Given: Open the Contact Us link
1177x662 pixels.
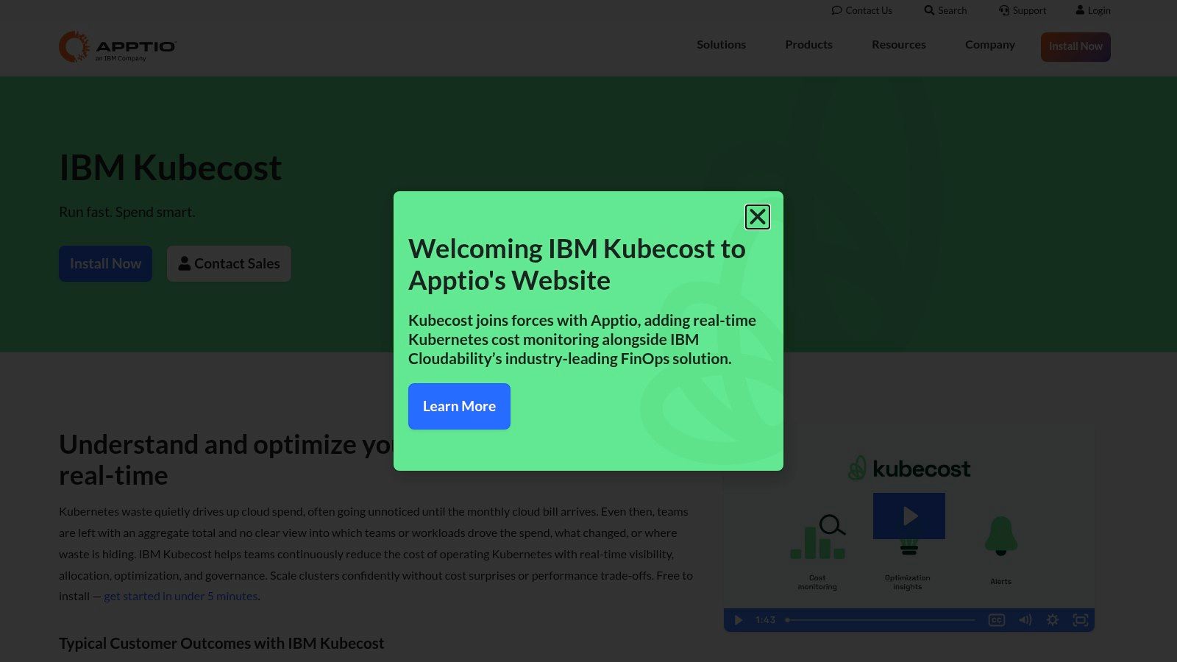Looking at the screenshot, I should point(861,10).
